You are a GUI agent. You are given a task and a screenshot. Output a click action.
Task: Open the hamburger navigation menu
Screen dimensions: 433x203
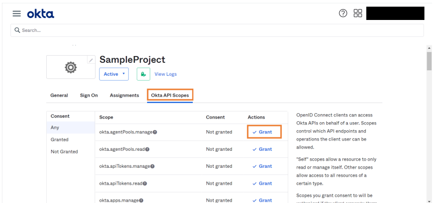17,14
